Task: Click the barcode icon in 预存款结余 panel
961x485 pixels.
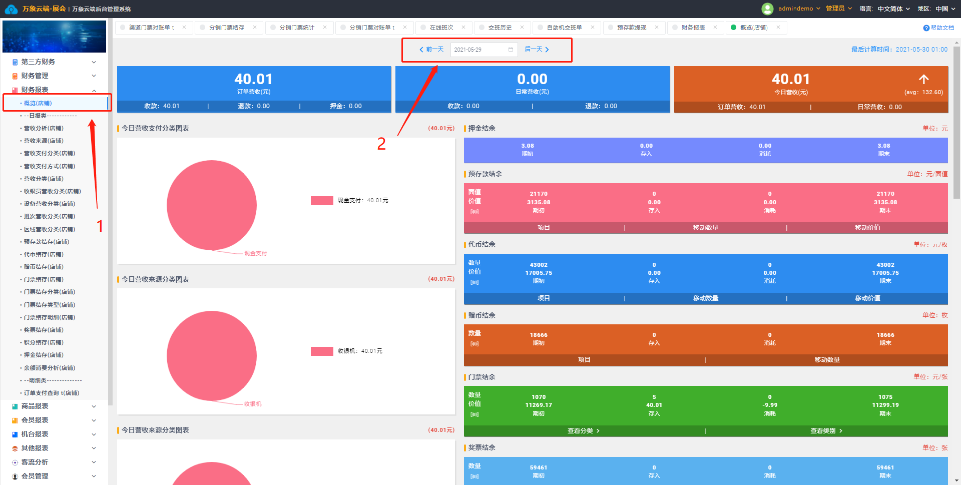Action: (x=474, y=212)
